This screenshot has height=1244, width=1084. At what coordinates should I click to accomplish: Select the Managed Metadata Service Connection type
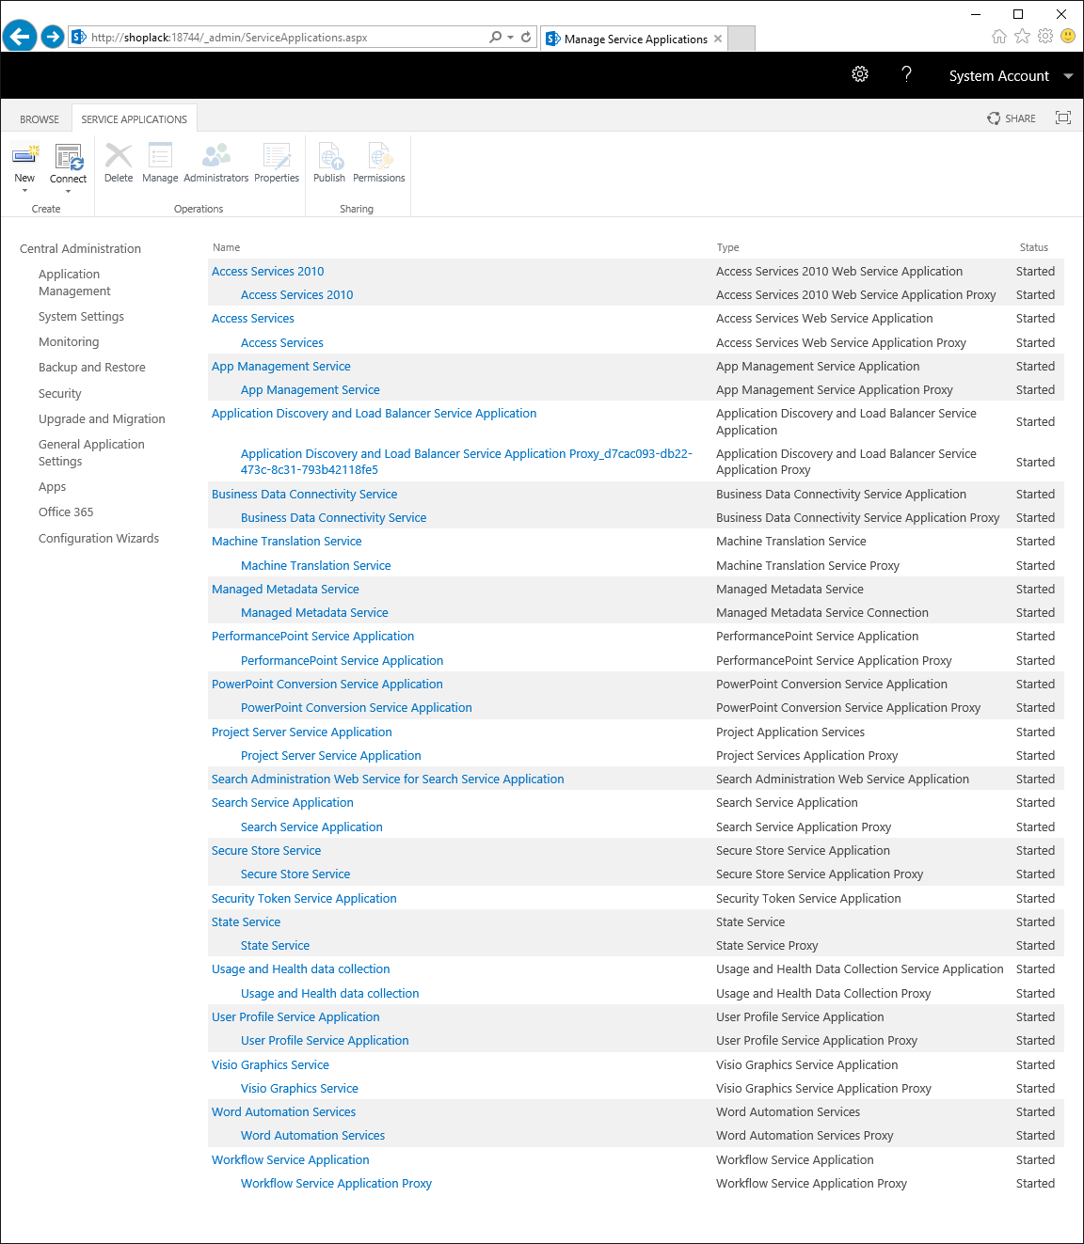click(x=822, y=613)
